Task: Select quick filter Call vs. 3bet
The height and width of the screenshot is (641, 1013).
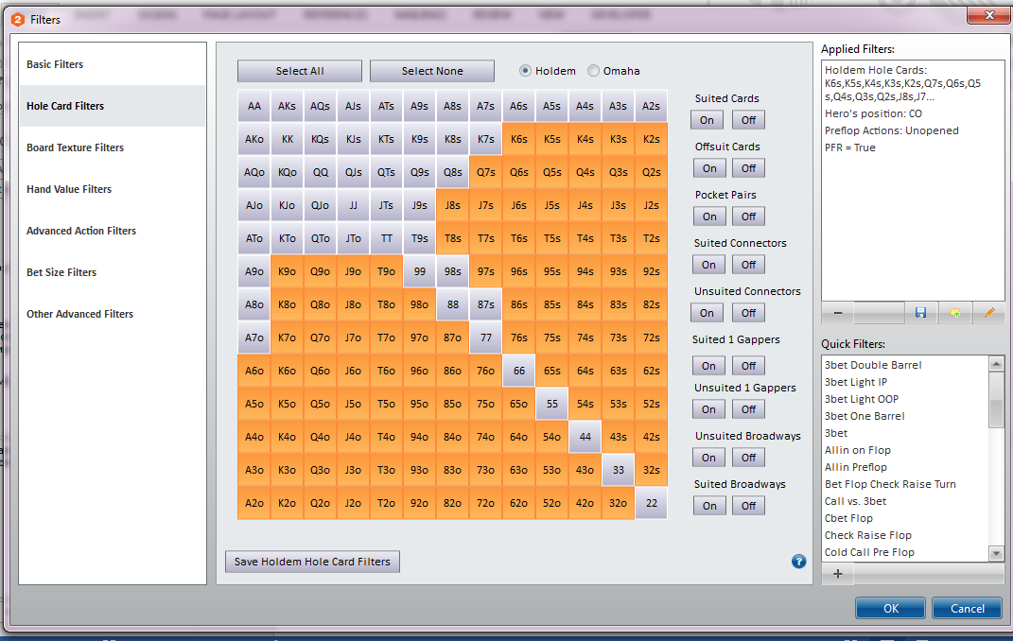Action: [x=855, y=501]
